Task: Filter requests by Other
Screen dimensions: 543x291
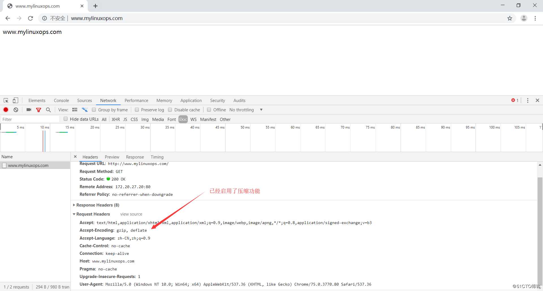Action: [225, 120]
